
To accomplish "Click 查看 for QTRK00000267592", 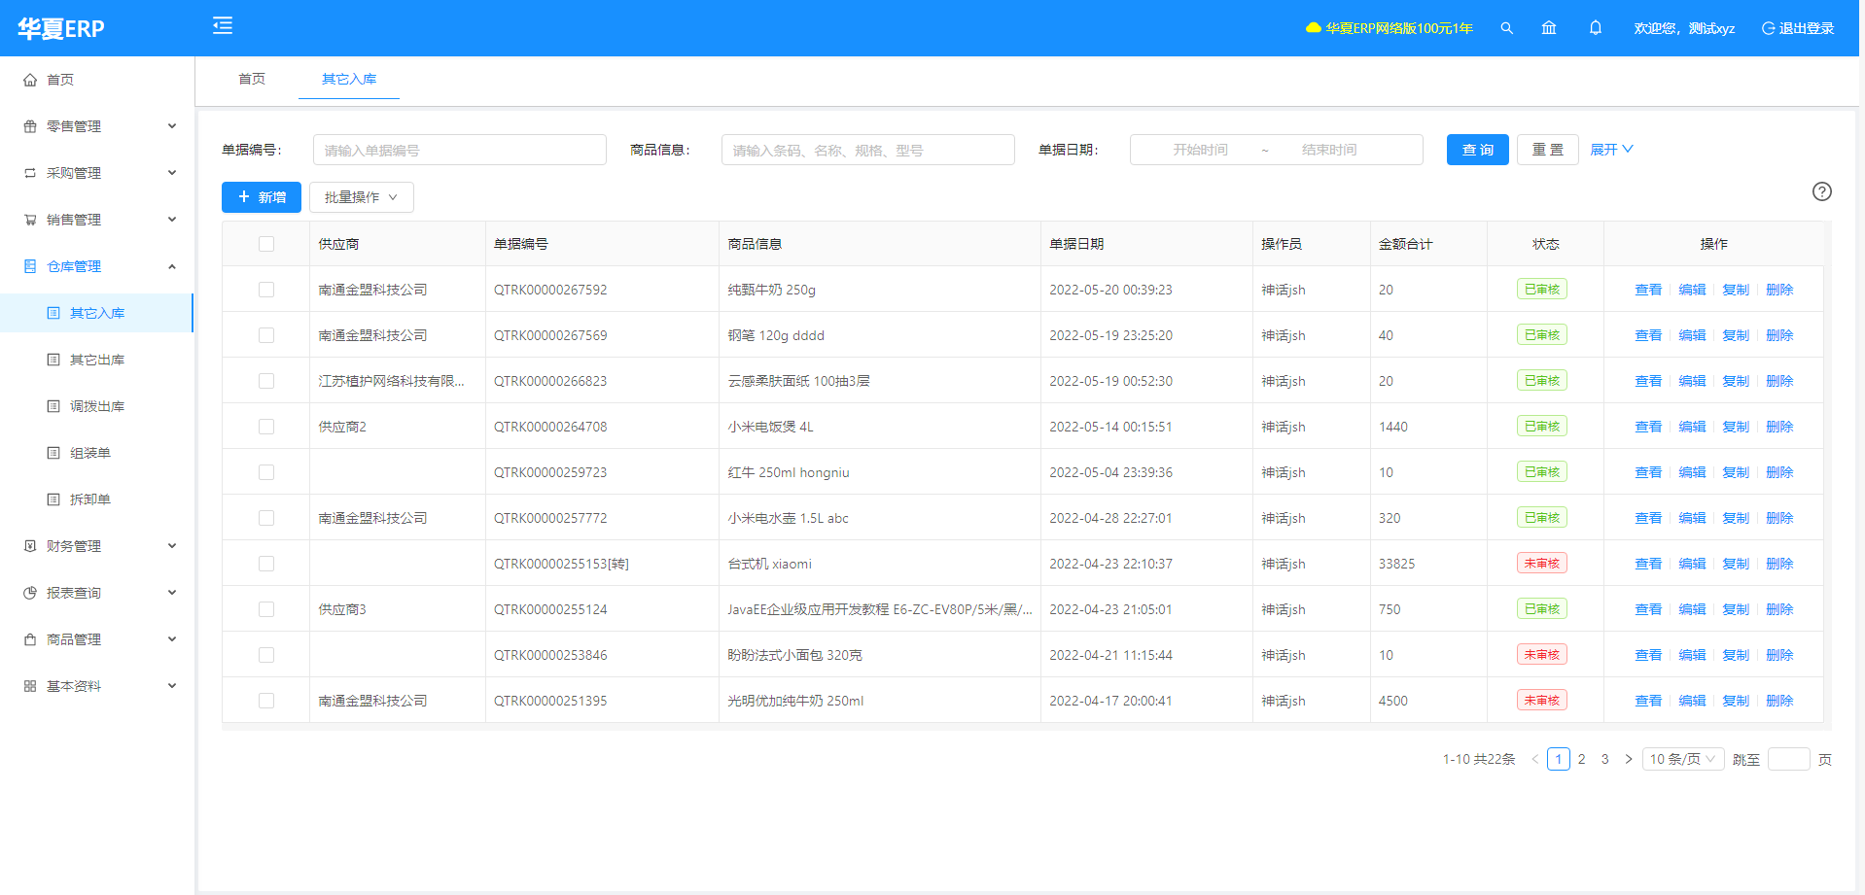I will point(1648,290).
